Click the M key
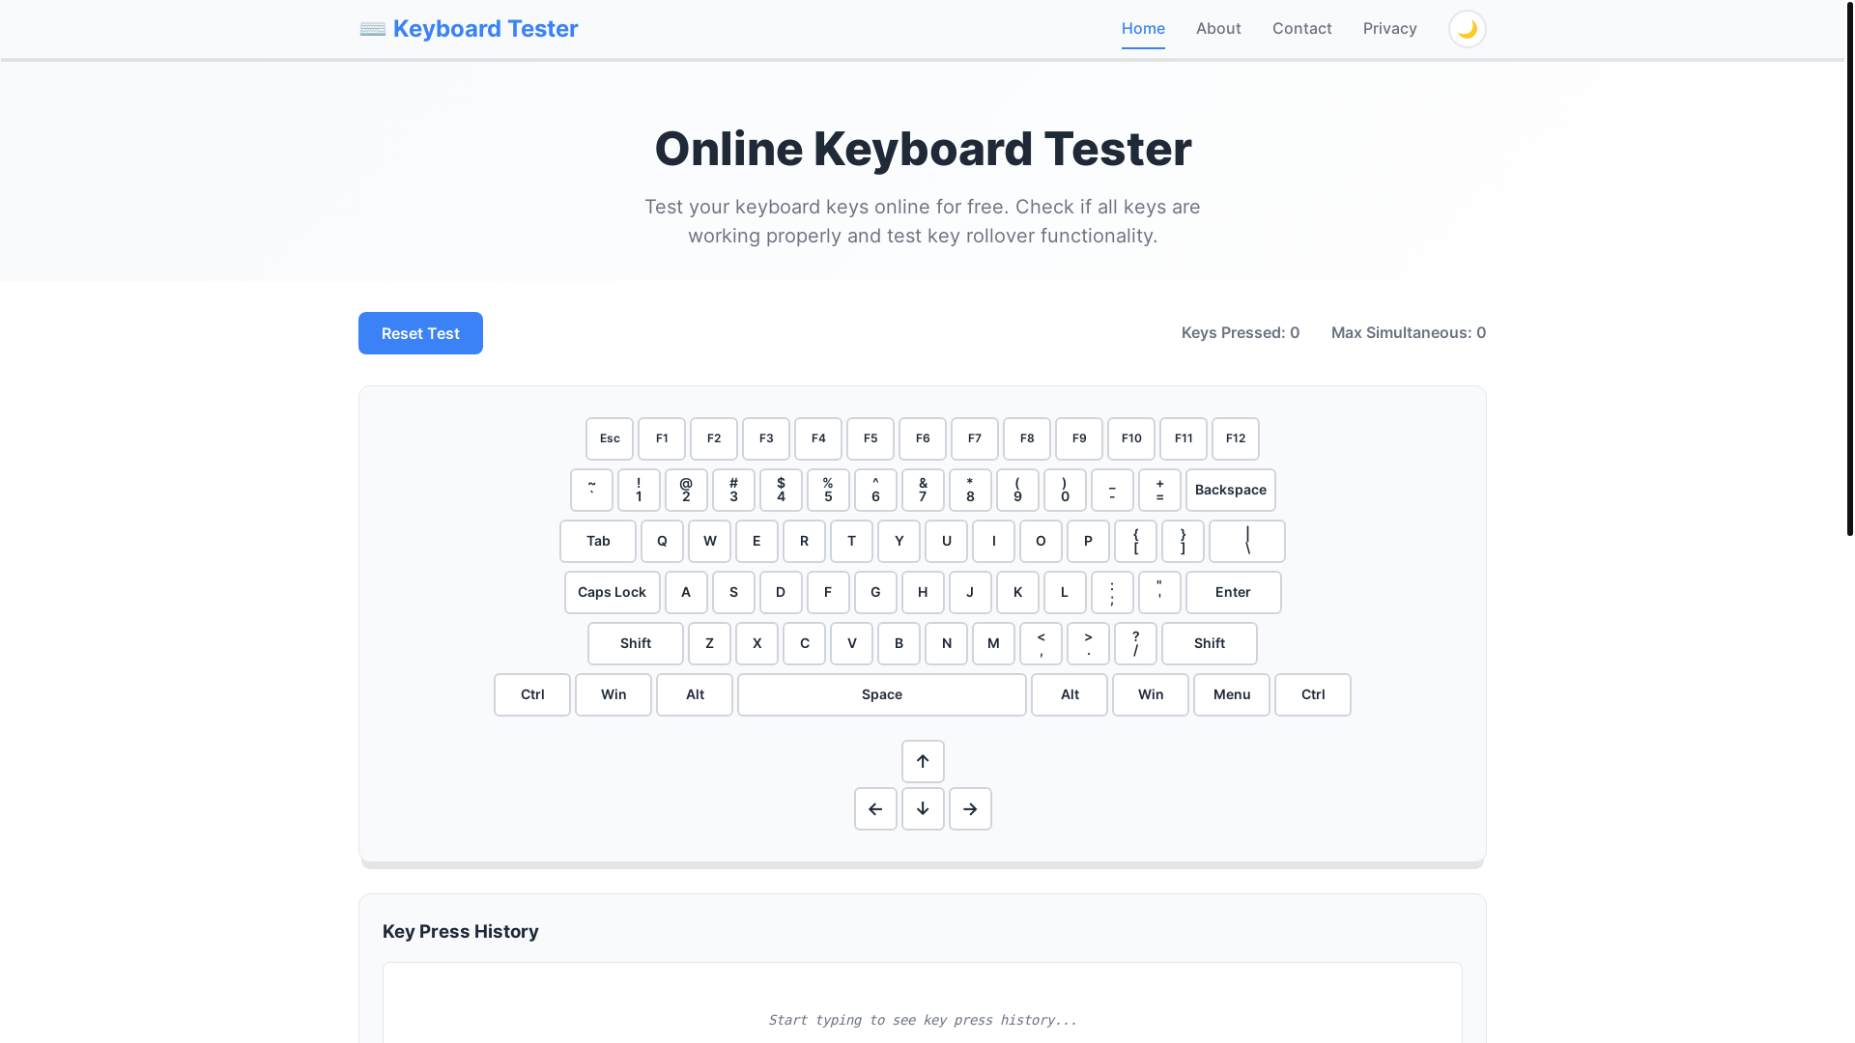 click(993, 643)
